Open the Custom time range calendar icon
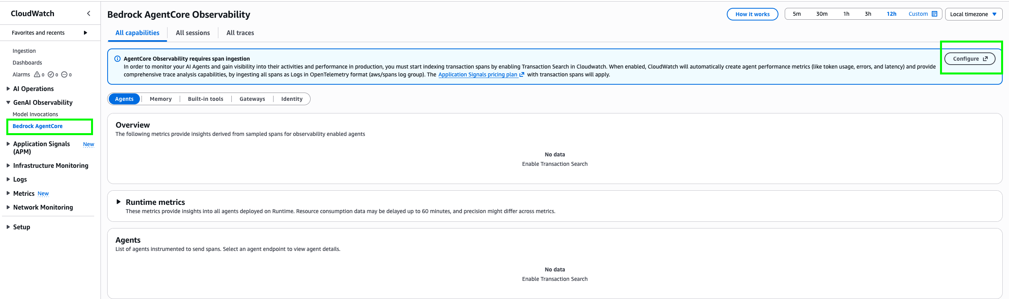 click(935, 14)
